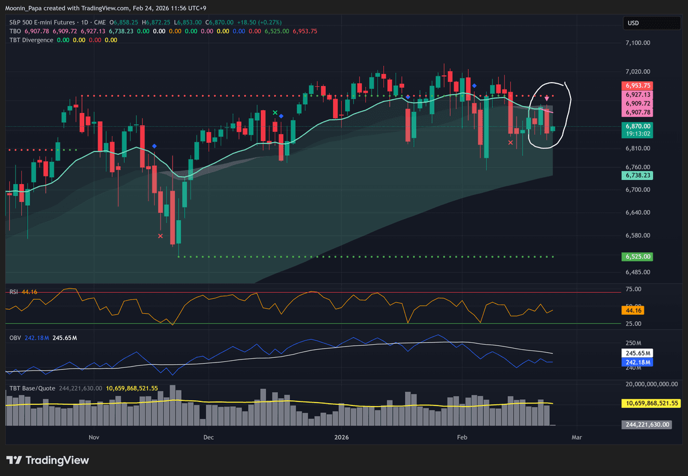Click the Feb label on time axis

click(462, 437)
